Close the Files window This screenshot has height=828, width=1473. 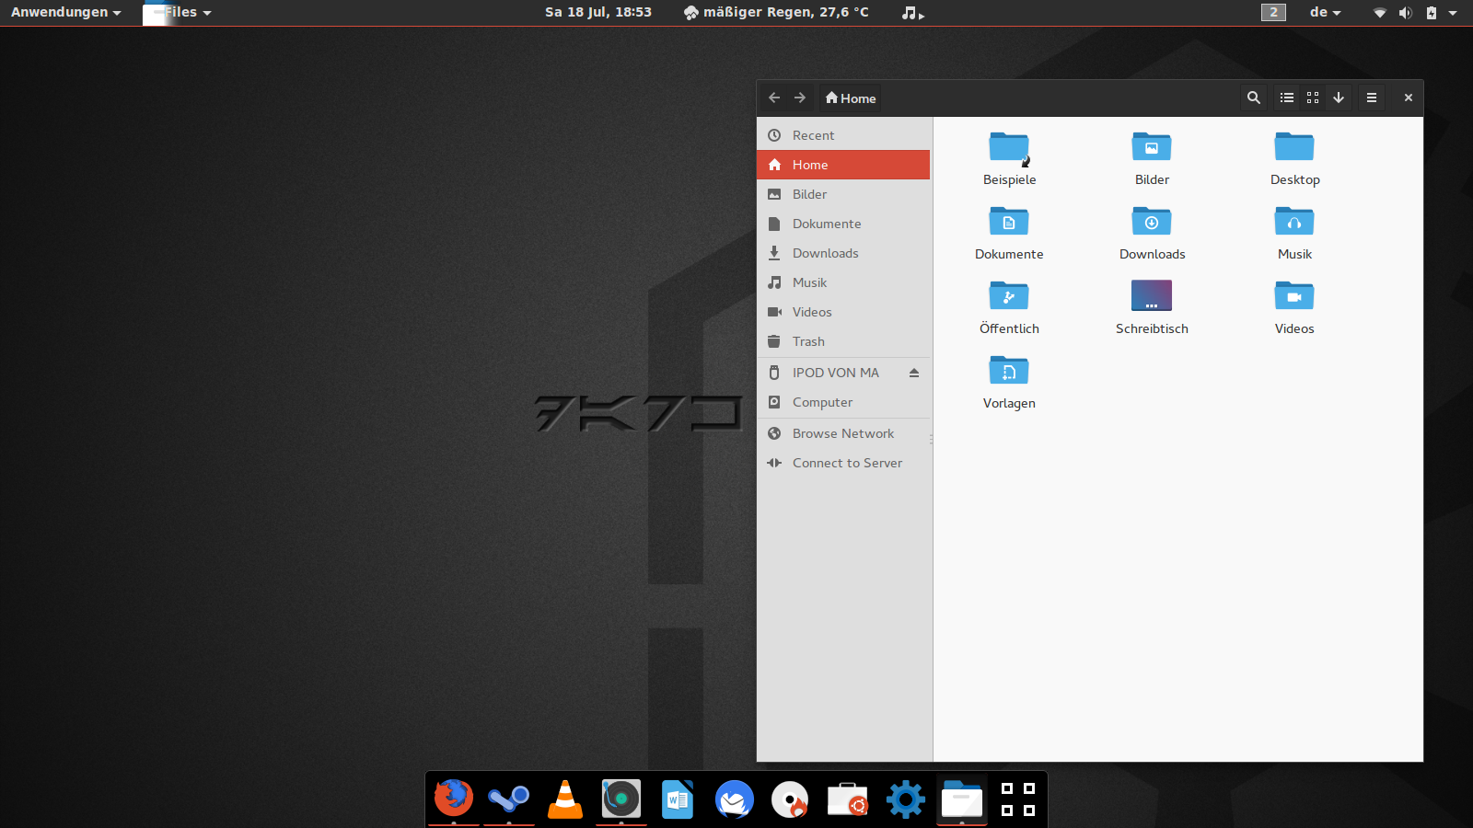(1409, 98)
